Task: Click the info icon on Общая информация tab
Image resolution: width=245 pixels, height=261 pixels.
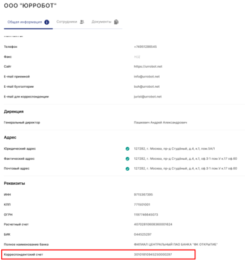Action: (x=47, y=22)
